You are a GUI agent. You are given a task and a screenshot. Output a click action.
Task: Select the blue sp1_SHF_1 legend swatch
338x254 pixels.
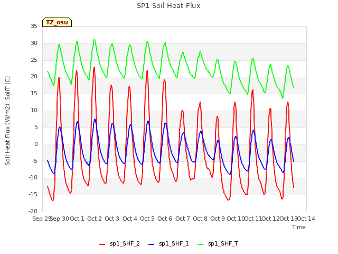click(x=152, y=244)
